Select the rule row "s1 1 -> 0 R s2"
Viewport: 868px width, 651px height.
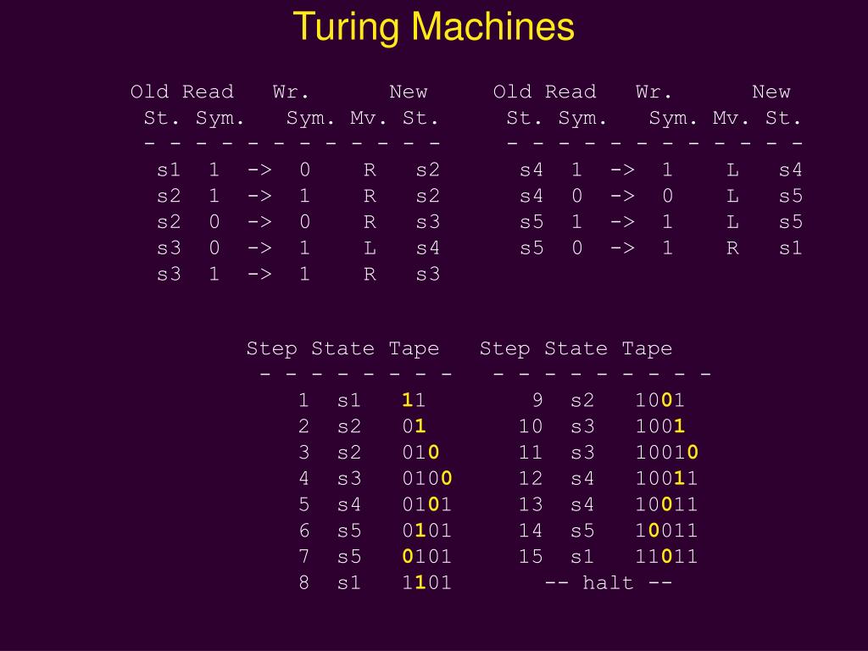(x=298, y=170)
